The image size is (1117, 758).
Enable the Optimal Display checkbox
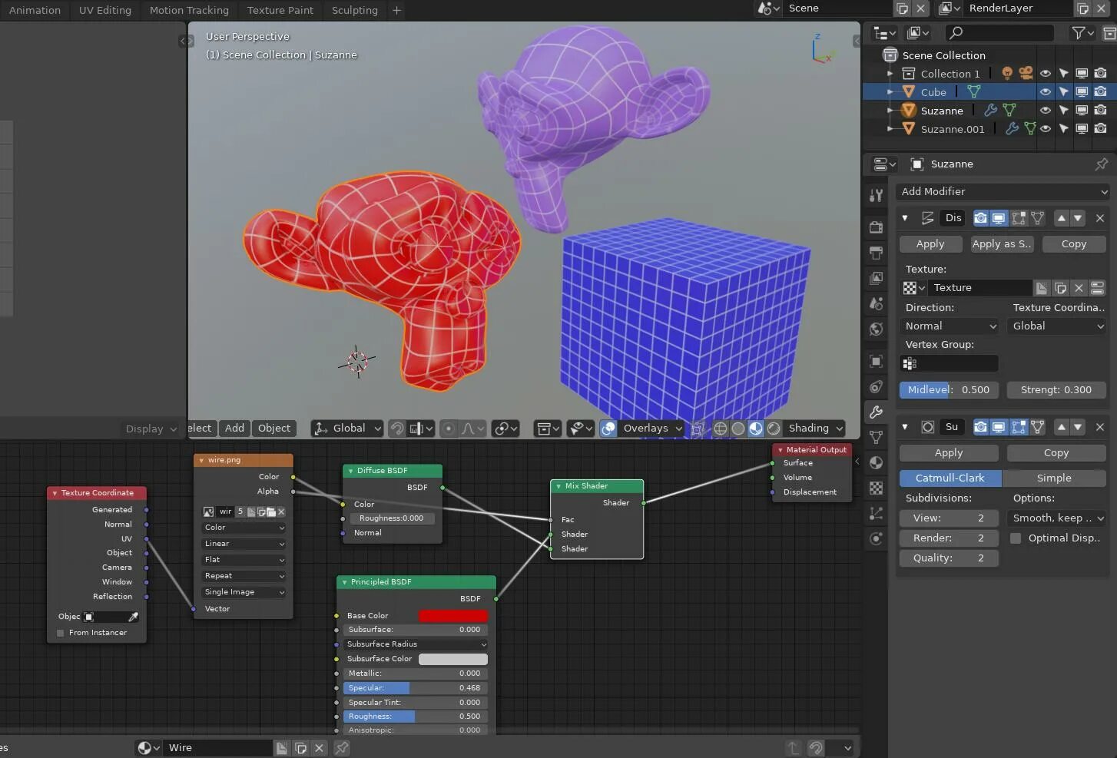pos(1016,538)
